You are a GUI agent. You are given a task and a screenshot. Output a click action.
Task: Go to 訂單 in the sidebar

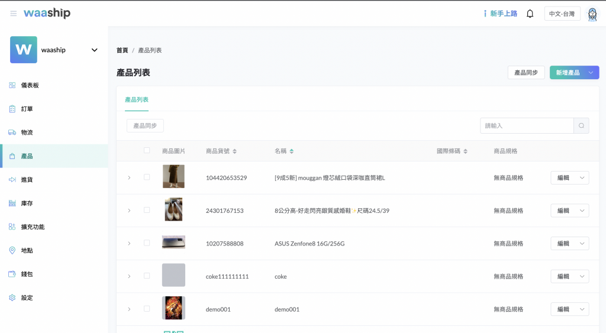tap(27, 109)
